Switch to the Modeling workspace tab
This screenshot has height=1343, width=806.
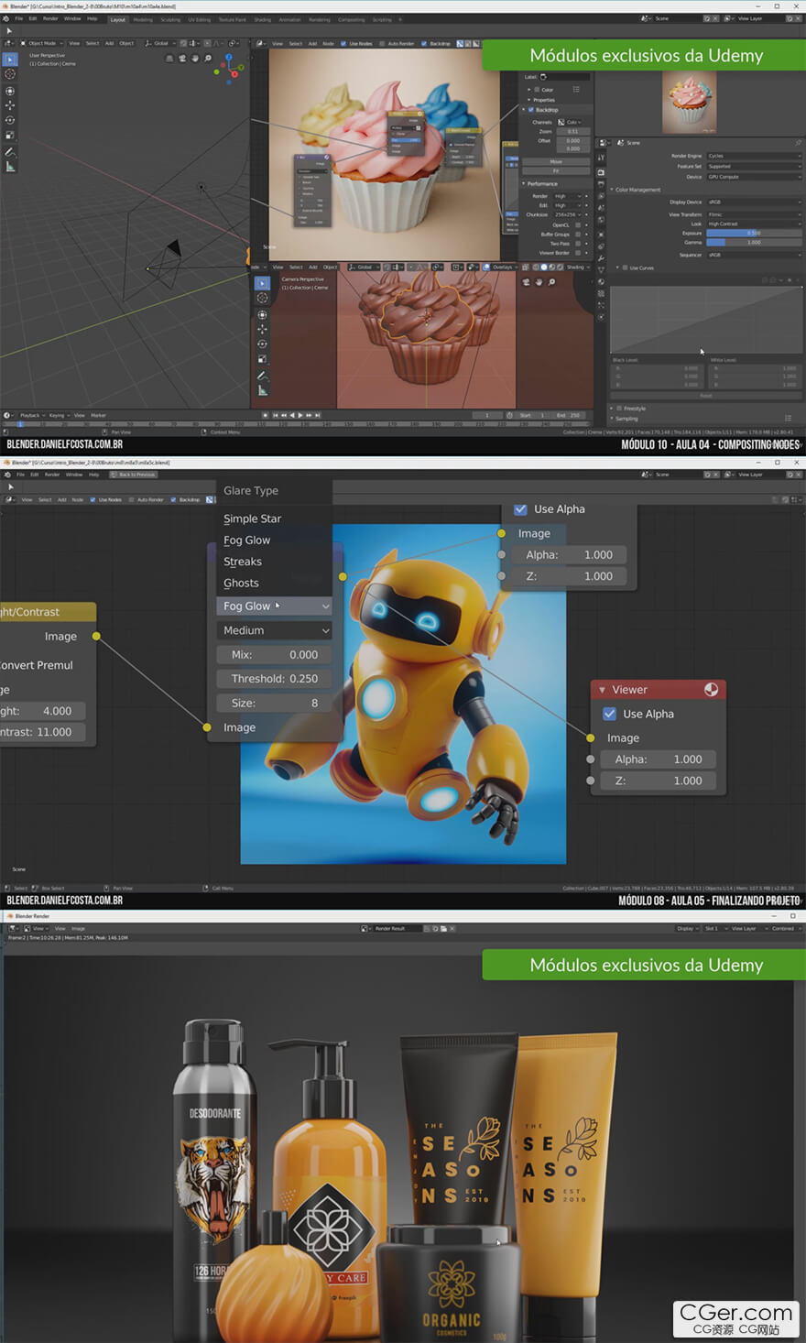tap(143, 19)
